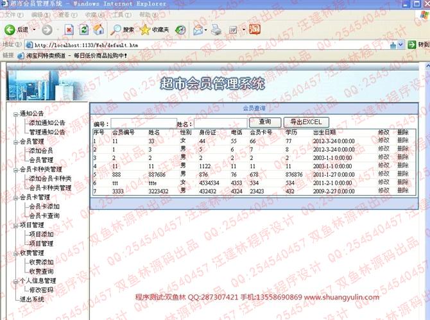
Task: Click the 会员编号 column header
Action: tap(123, 132)
